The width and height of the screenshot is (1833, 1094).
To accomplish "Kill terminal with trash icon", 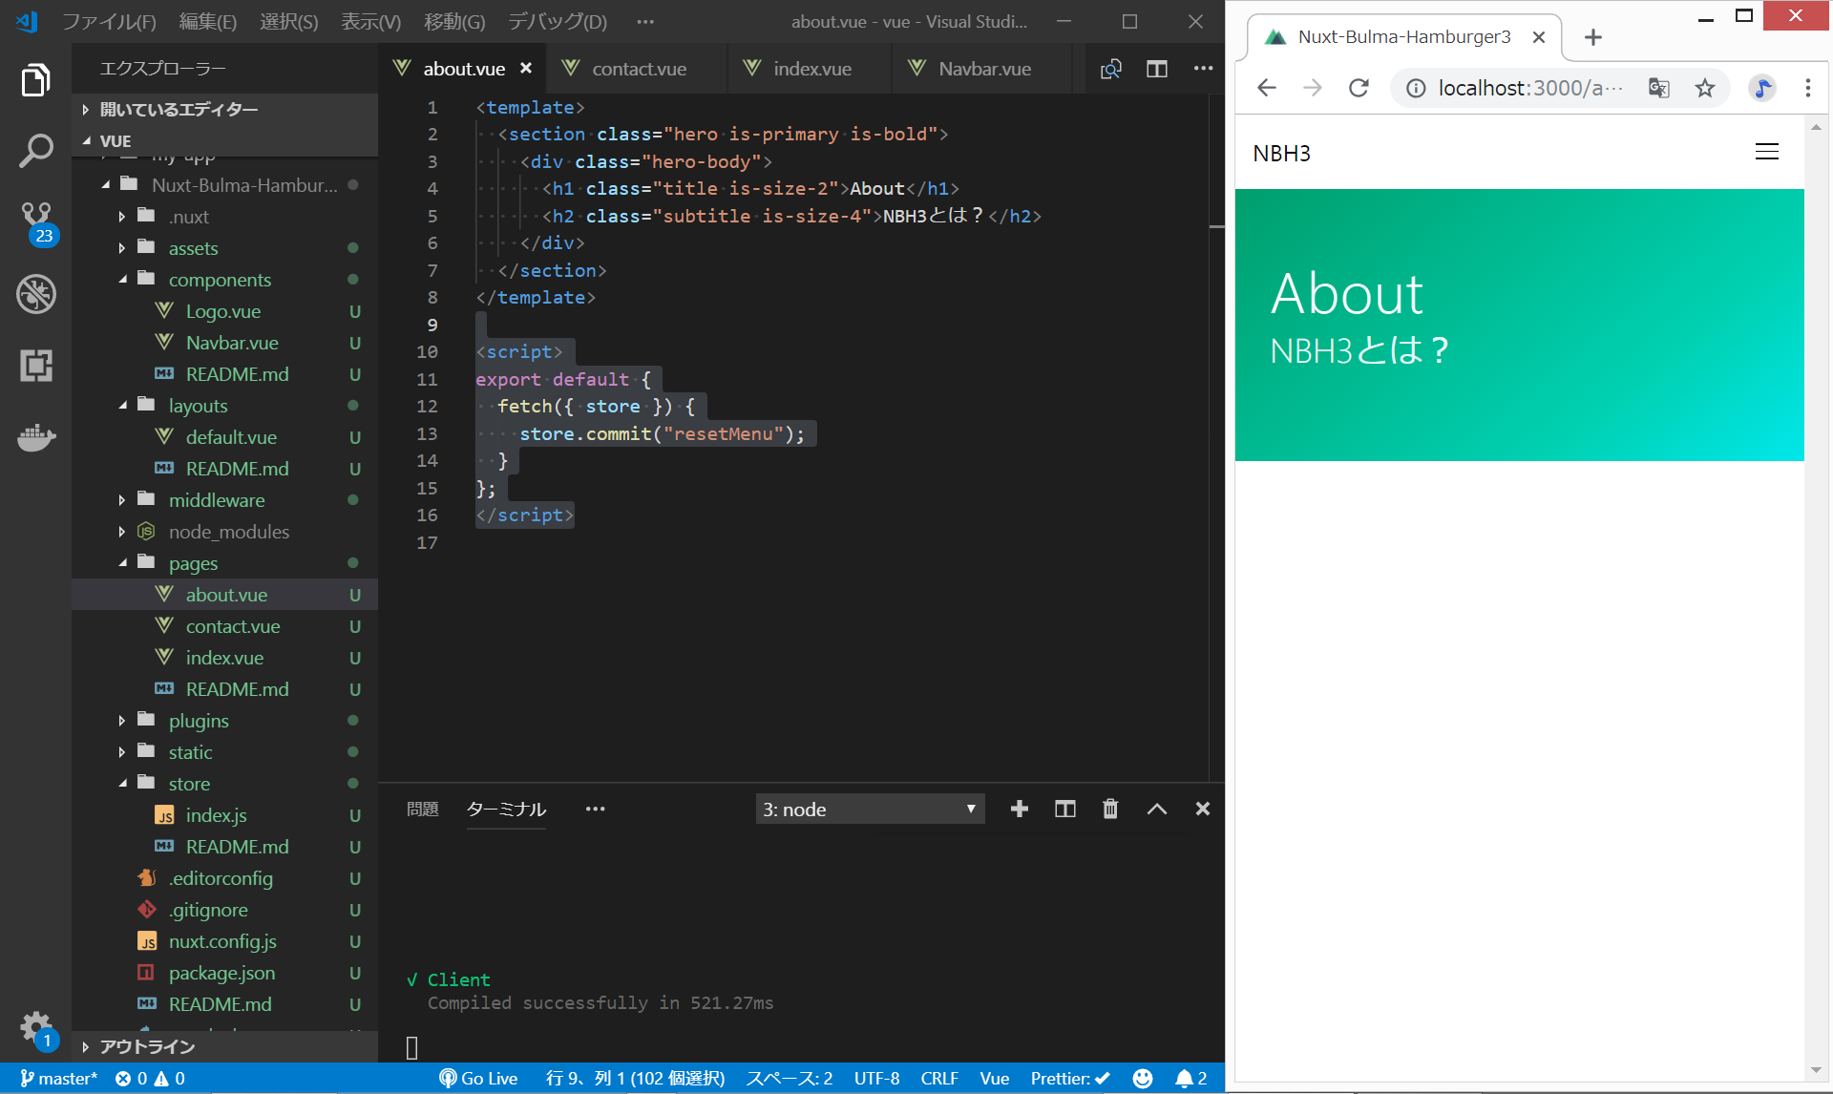I will pos(1110,810).
